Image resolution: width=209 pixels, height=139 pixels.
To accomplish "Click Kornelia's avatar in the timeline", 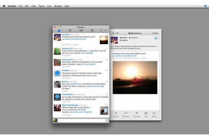I will tap(57, 37).
